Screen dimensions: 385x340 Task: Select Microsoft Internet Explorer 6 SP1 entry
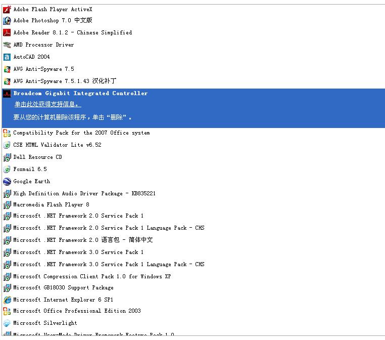(63, 300)
